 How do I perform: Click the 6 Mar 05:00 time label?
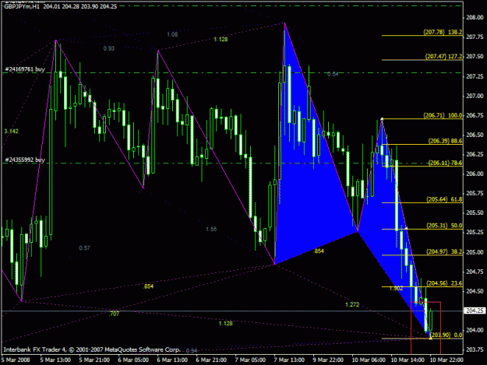pyautogui.click(x=133, y=360)
